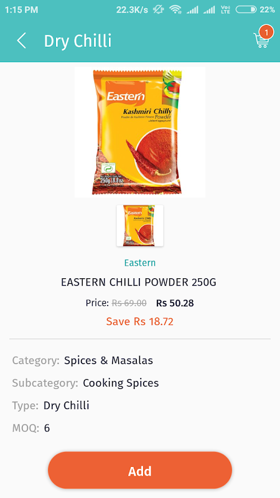Image resolution: width=280 pixels, height=498 pixels.
Task: Select the Cooking Spices subcategory value
Action: click(x=121, y=383)
